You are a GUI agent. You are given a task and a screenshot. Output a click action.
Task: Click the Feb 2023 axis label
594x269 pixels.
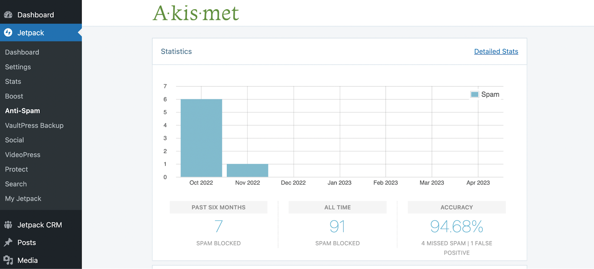click(x=385, y=183)
